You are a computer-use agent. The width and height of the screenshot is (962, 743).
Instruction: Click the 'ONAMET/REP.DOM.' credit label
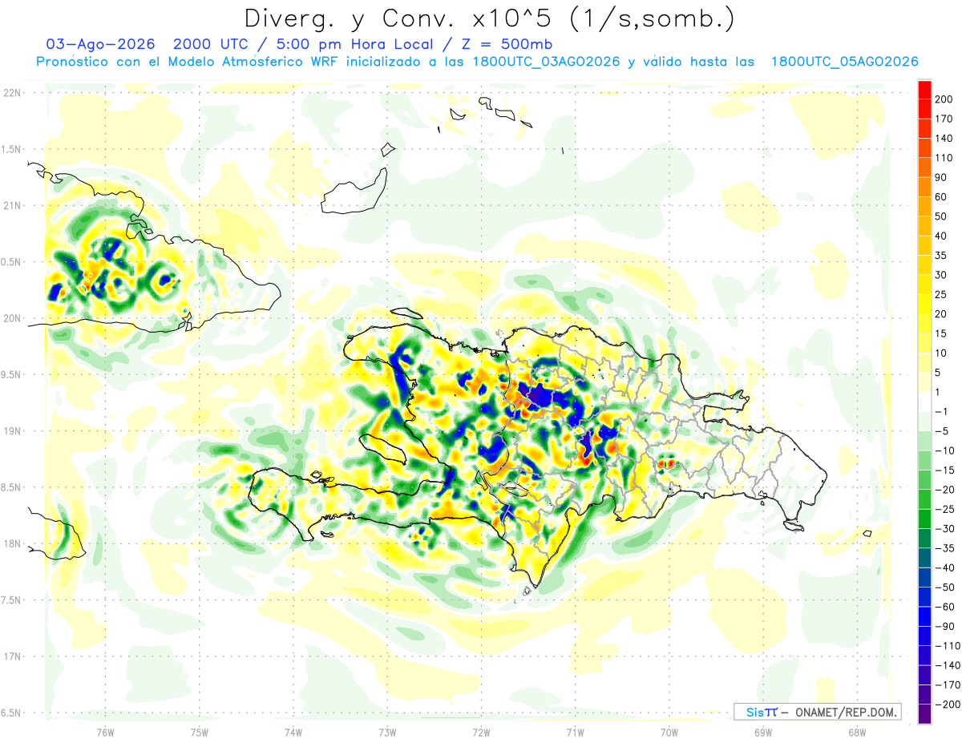[846, 712]
